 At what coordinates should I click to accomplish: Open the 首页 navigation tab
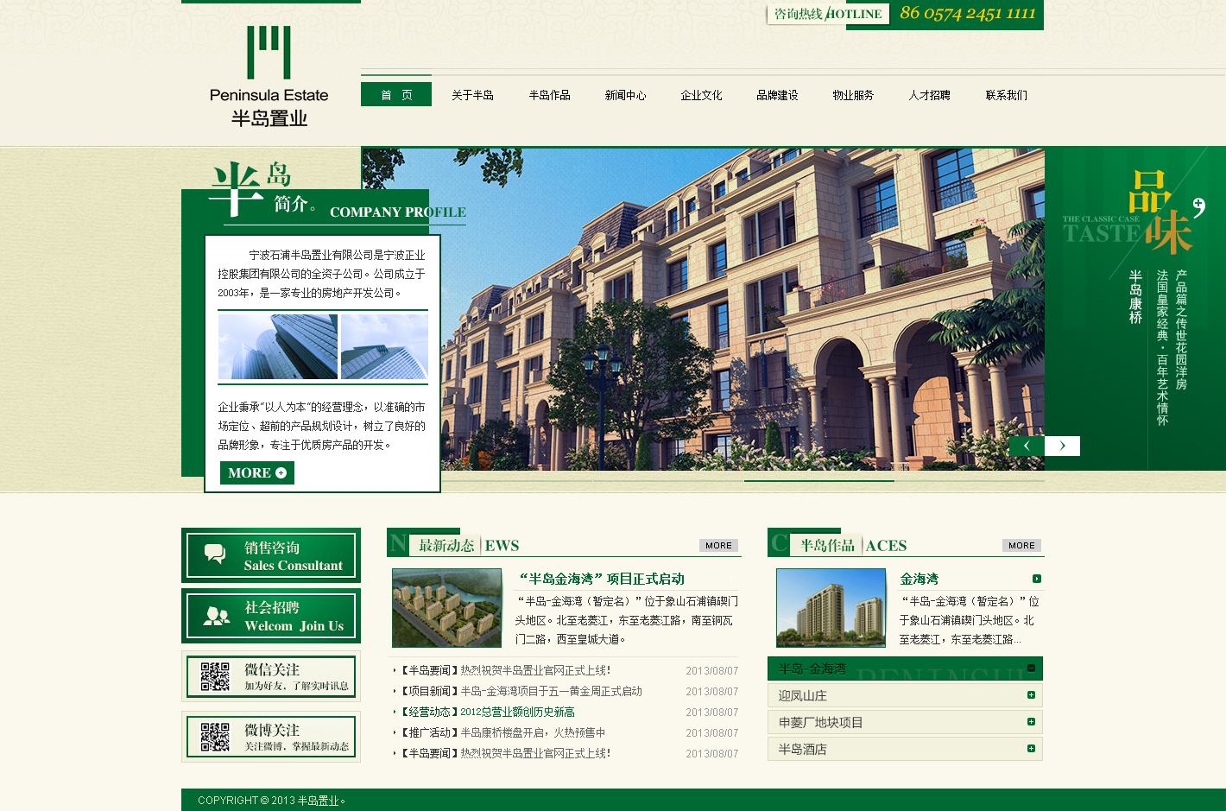pyautogui.click(x=396, y=94)
